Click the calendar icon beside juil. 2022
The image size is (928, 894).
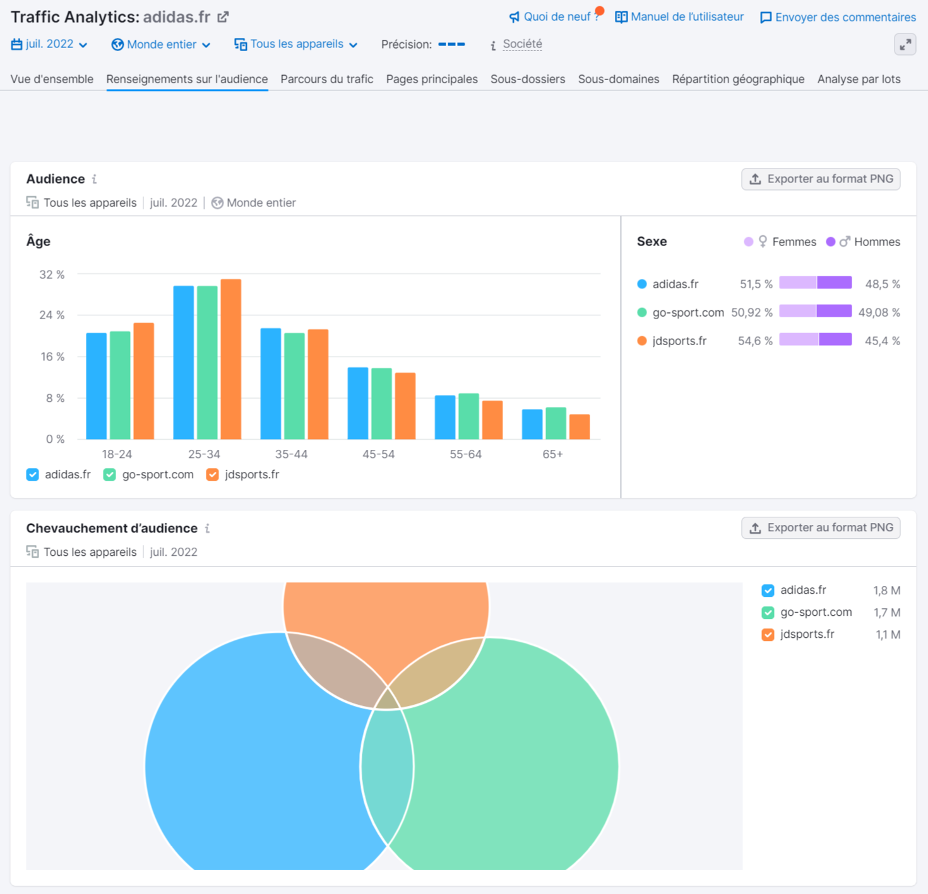[x=16, y=44]
